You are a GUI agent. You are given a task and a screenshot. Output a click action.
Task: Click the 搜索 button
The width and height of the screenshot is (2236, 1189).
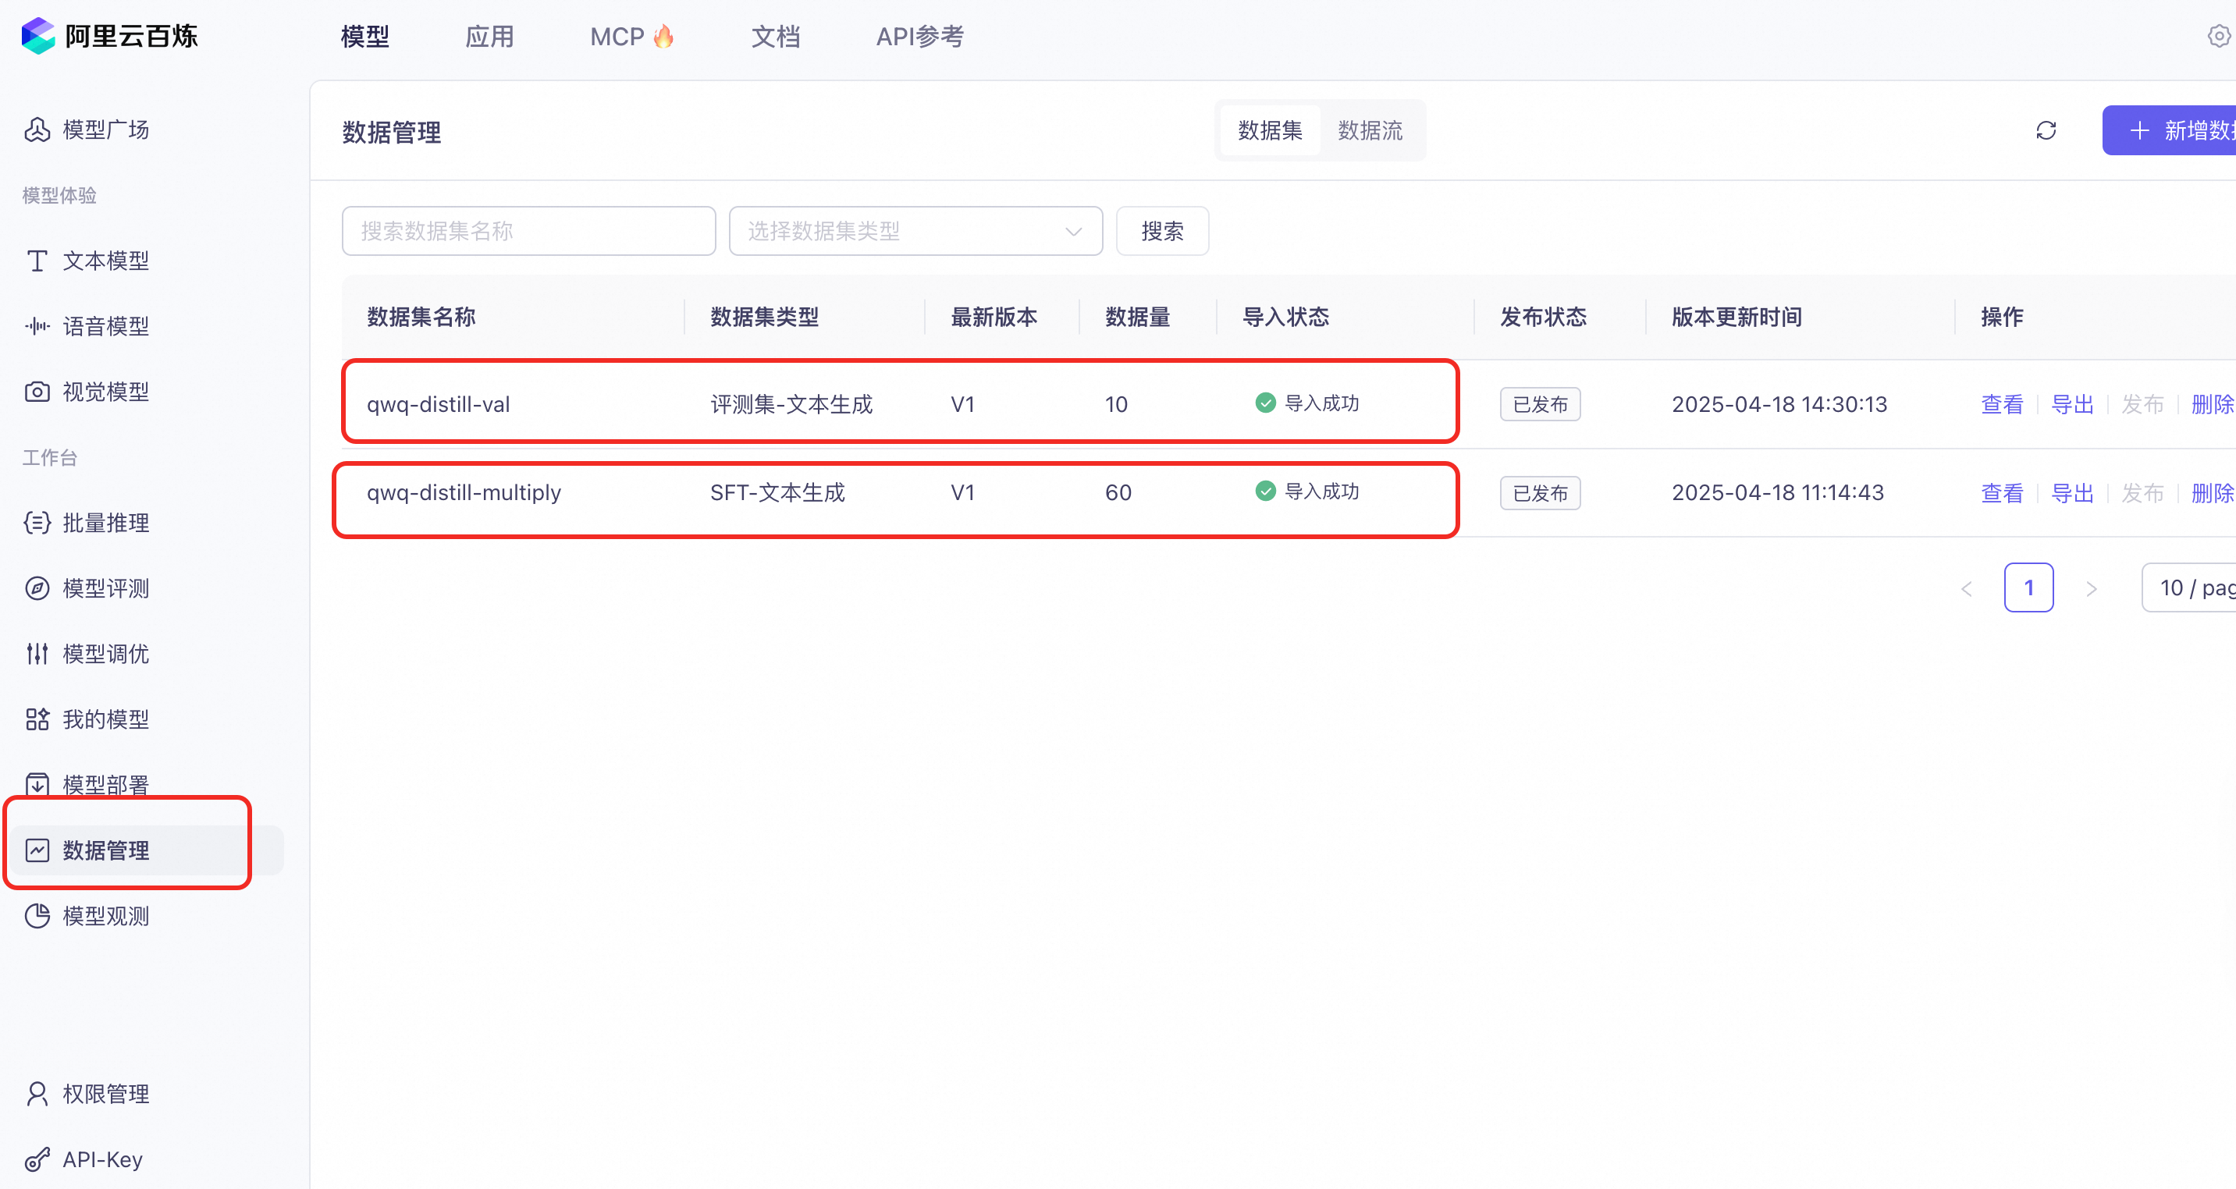(x=1161, y=232)
